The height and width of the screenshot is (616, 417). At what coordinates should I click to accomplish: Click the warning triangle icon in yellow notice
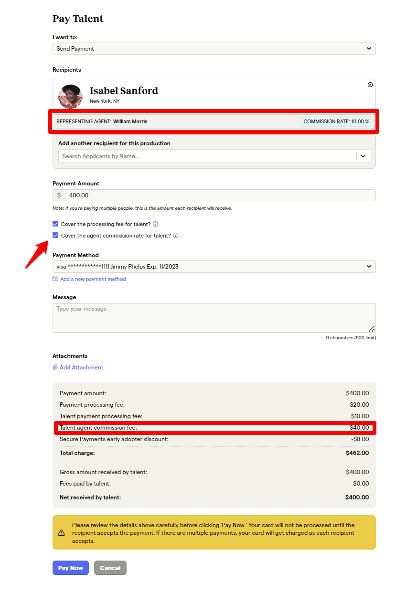tap(62, 532)
